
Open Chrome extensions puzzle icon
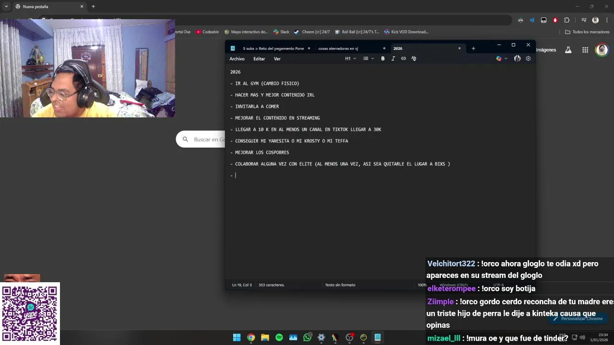567,20
